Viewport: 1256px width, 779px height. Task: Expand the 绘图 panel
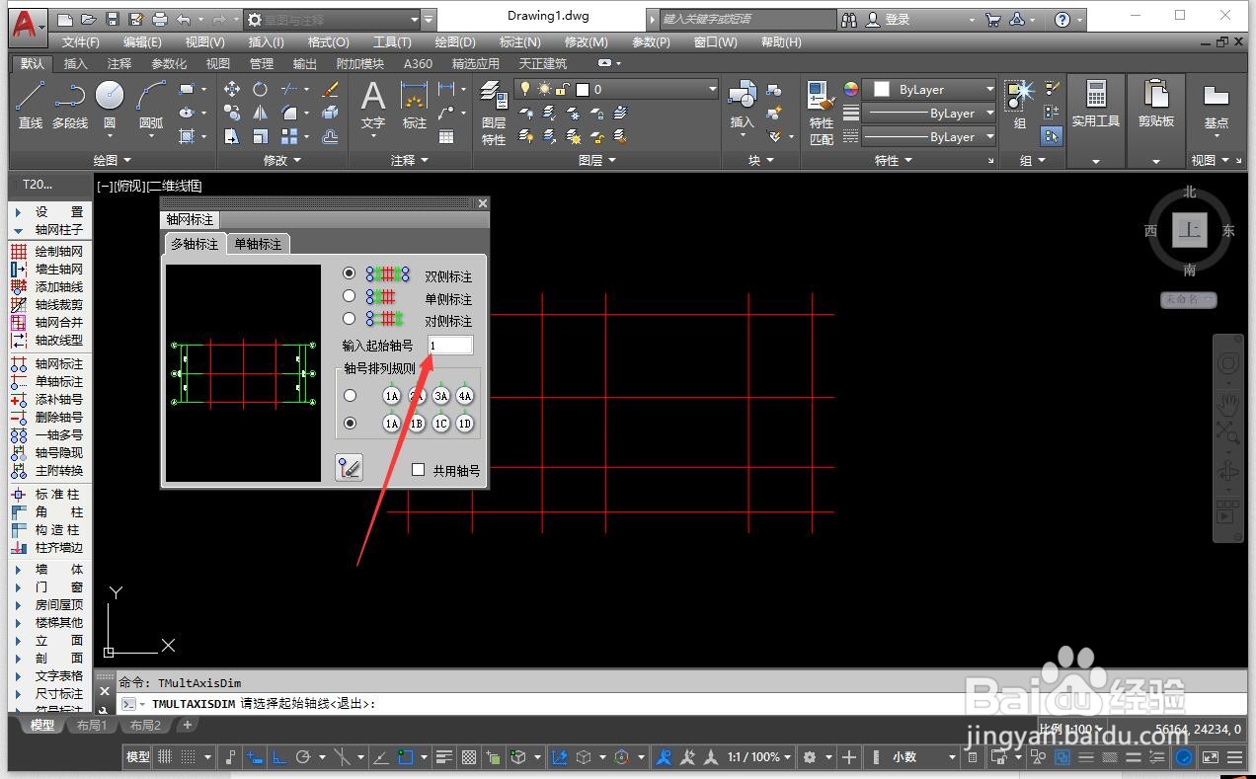pos(112,160)
